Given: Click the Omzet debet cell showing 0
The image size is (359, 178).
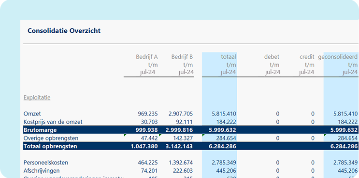Looking at the screenshot, I should tap(278, 114).
